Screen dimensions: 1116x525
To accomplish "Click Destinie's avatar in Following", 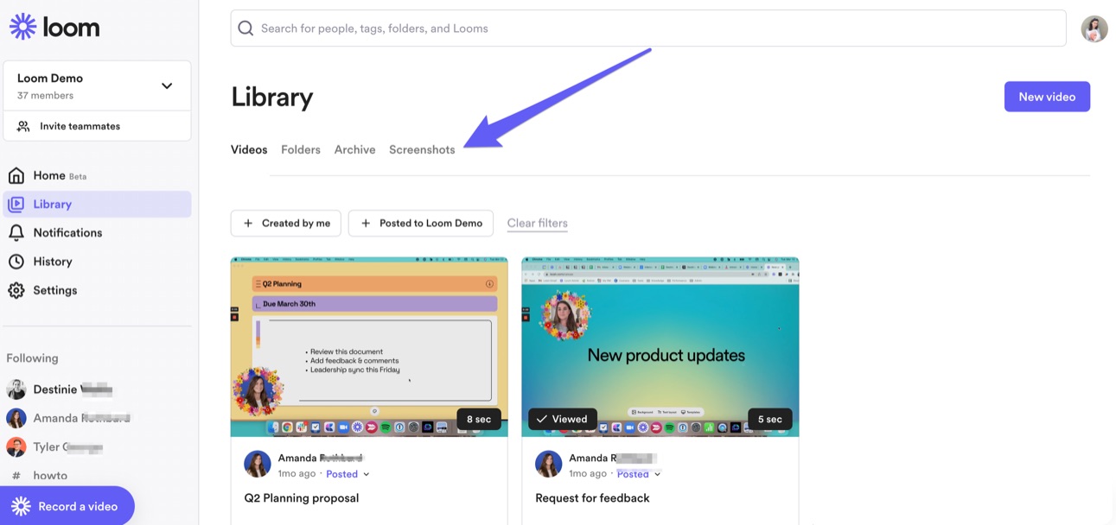I will click(x=16, y=389).
